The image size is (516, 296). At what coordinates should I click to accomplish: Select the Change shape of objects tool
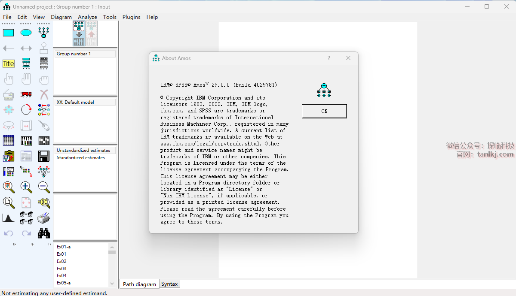point(9,110)
